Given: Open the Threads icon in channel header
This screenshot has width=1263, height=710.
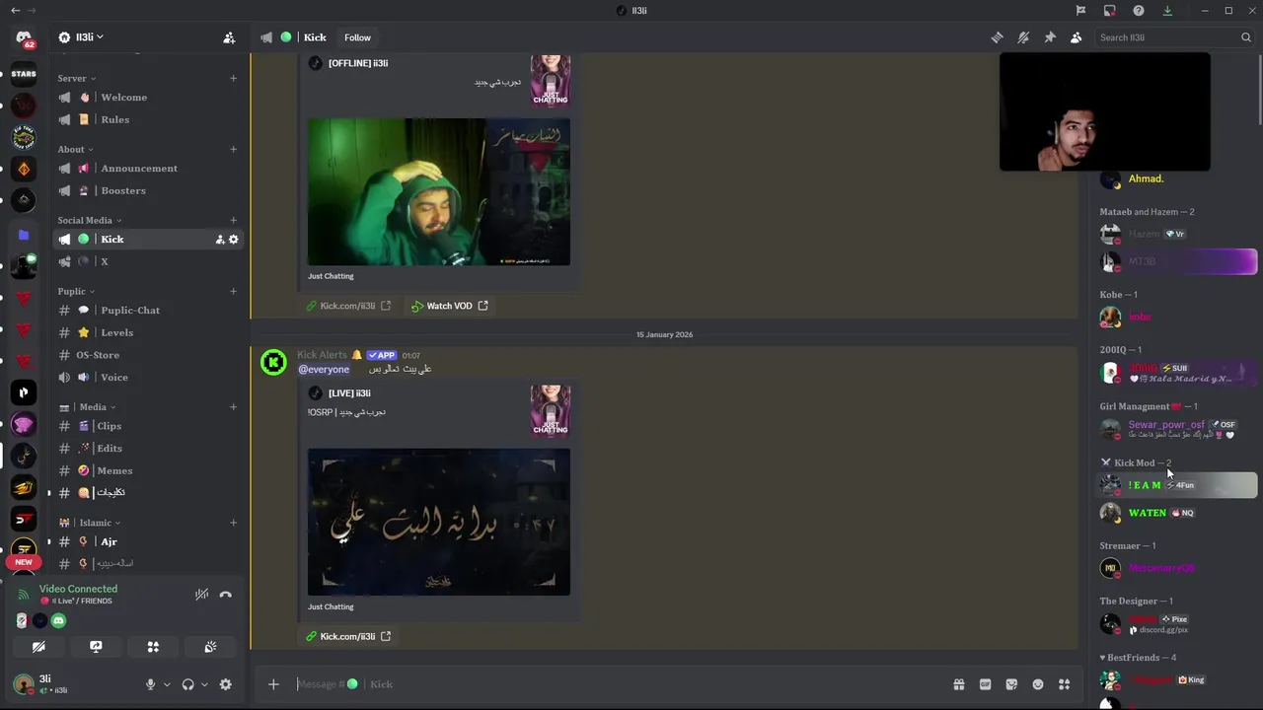Looking at the screenshot, I should point(997,37).
